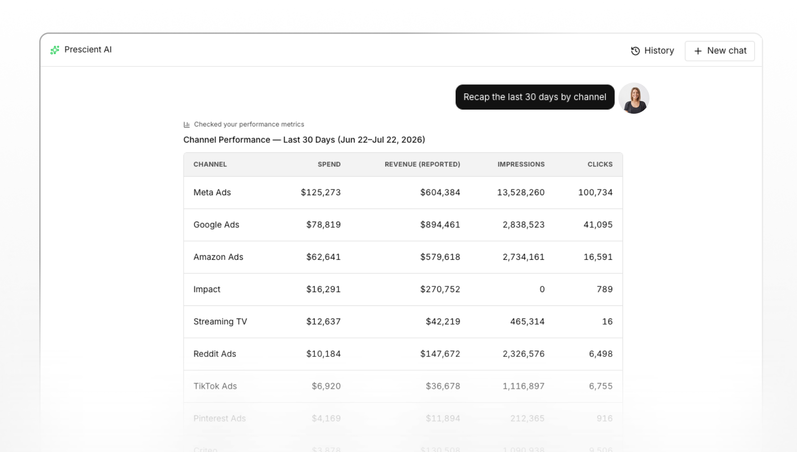Viewport: 797px width, 452px height.
Task: Click TikTok Ads clicks 6,755
Action: click(601, 386)
